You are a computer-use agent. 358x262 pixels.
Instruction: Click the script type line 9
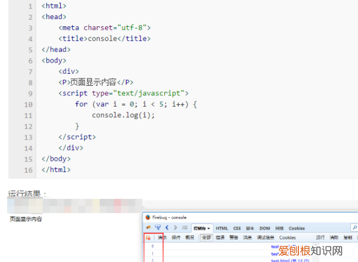124,93
